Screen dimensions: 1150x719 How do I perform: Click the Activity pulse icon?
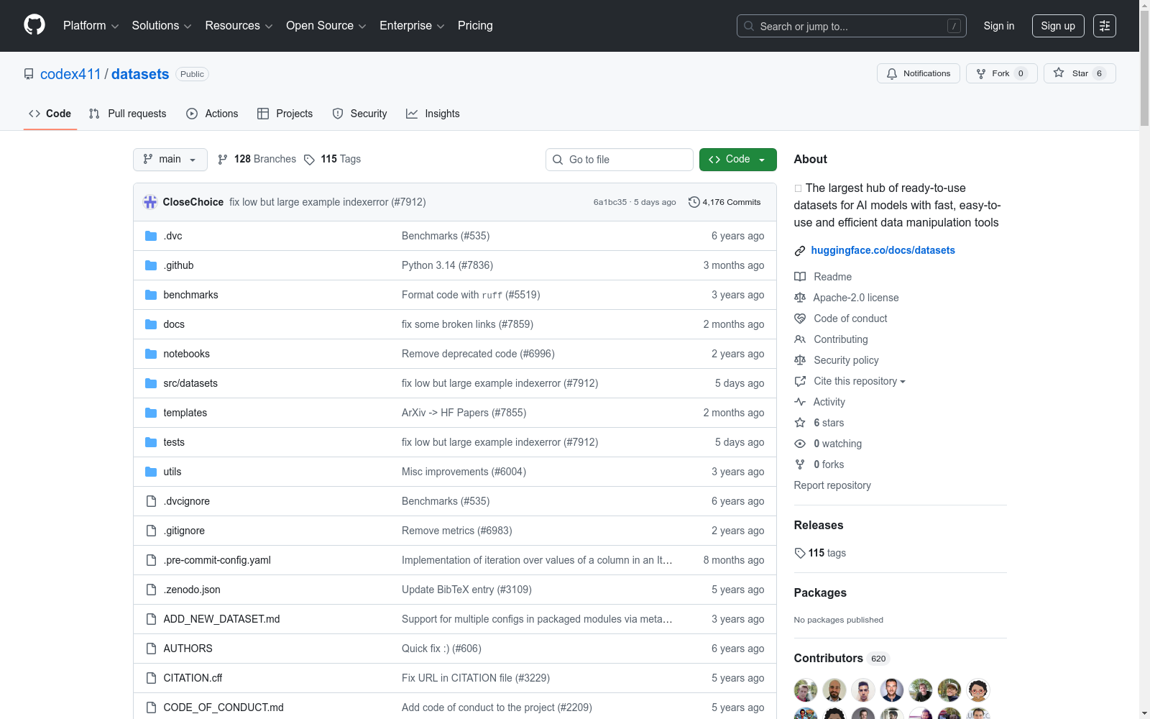pos(800,402)
